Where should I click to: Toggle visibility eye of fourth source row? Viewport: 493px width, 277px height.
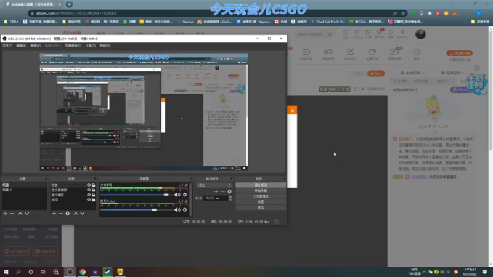89,199
